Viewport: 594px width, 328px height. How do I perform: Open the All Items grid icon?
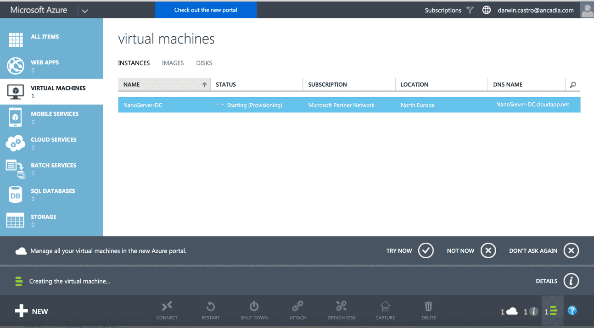(15, 40)
